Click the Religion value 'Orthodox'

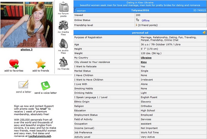147,106
